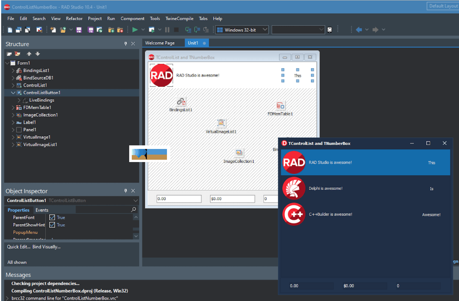
Task: Click the device refresh icon beside empty combo
Action: click(330, 30)
